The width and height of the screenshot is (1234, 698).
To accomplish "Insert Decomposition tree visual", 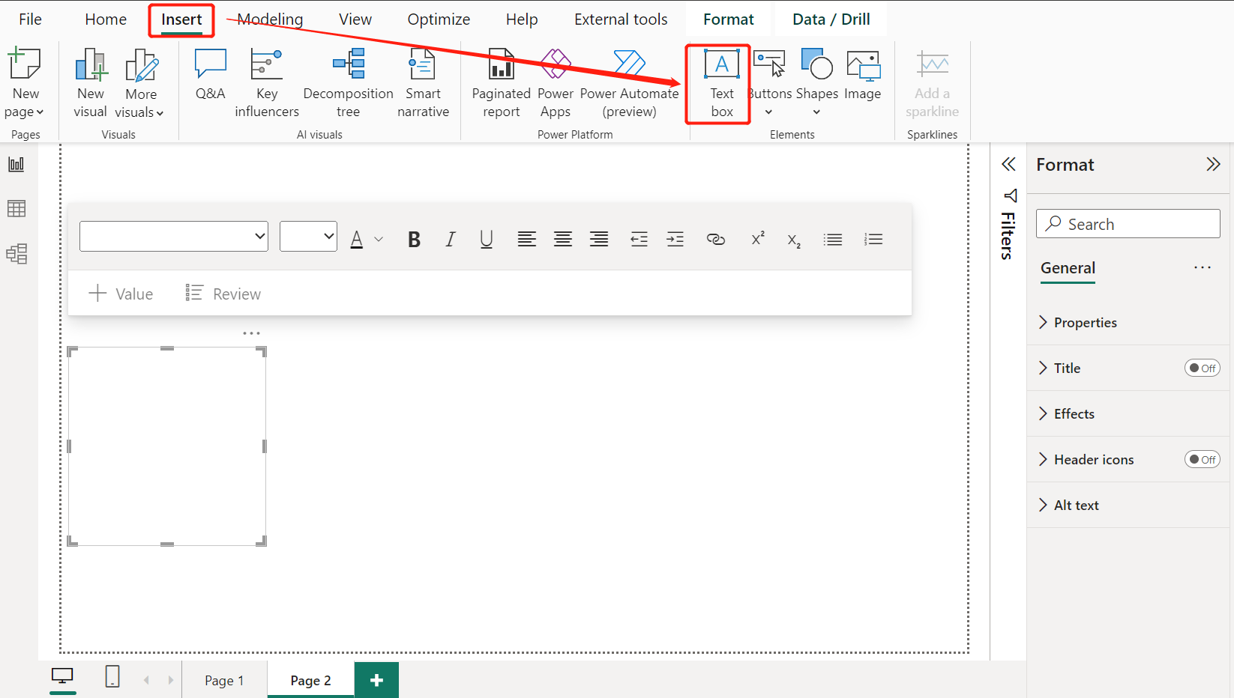I will point(348,82).
